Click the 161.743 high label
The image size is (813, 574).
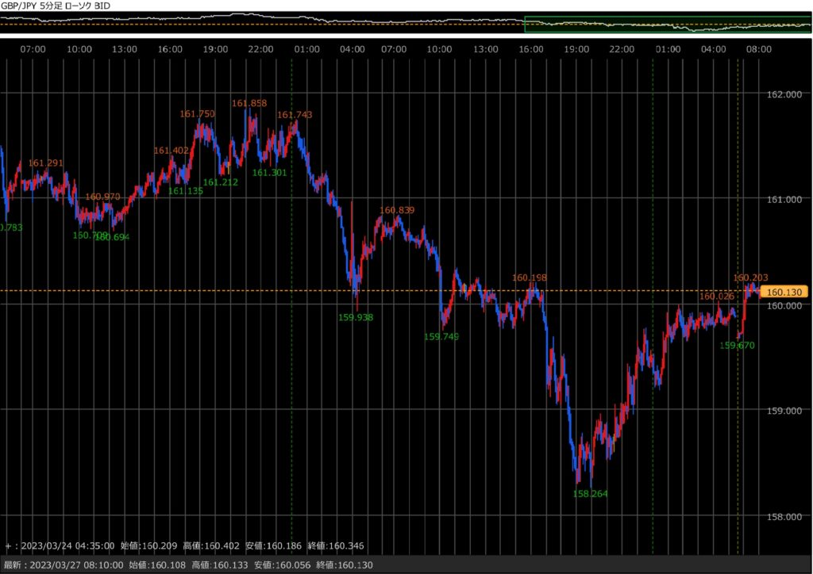pos(295,115)
